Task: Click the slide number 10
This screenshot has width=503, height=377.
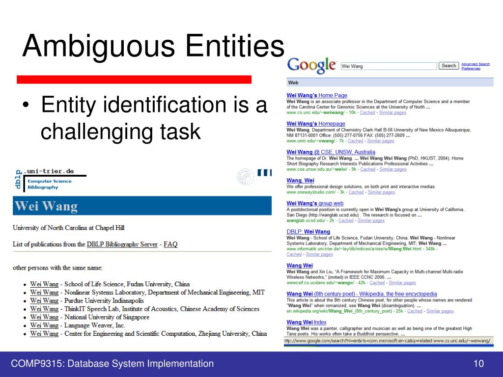Action: [478, 364]
